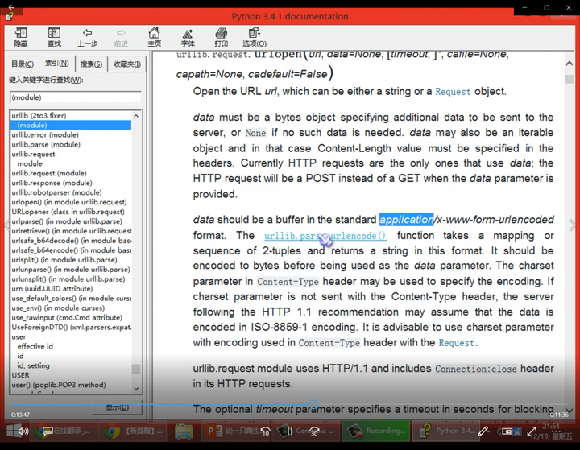Select 'urllib.error (module)' index entry
Viewport: 580px width, 450px height.
[45, 134]
